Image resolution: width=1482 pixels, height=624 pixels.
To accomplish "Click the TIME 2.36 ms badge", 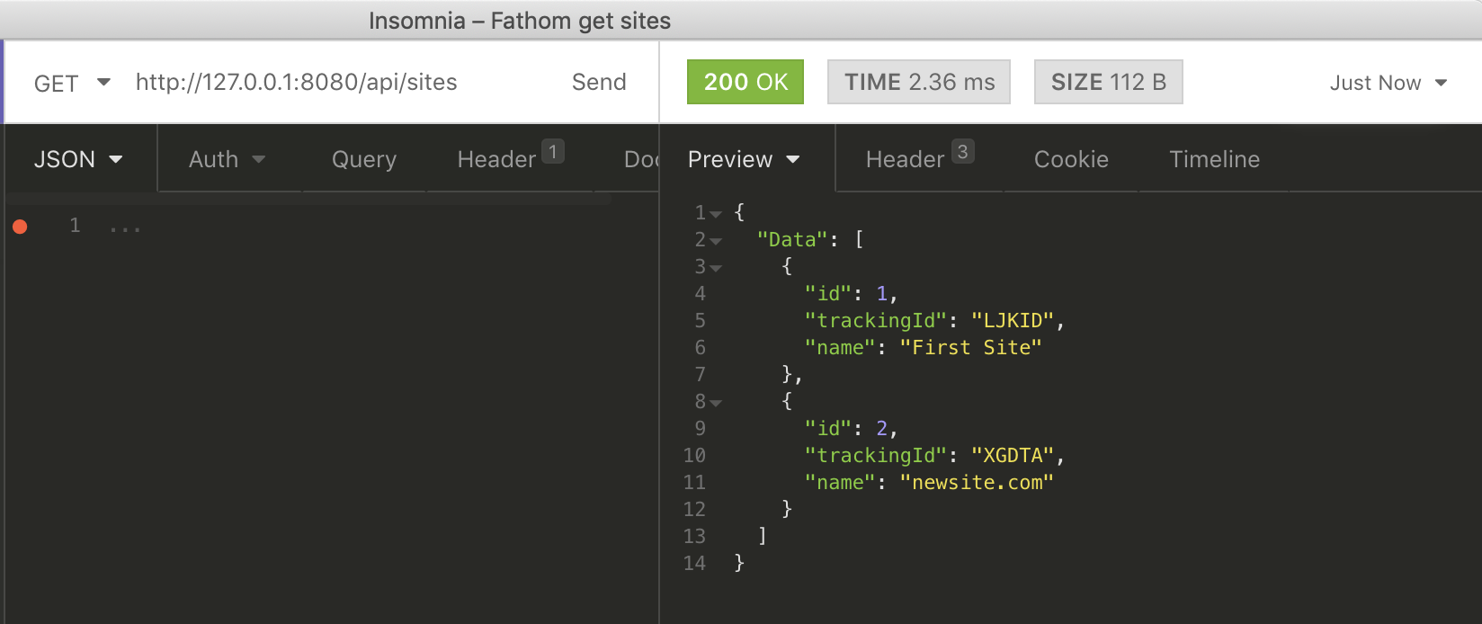I will point(919,82).
